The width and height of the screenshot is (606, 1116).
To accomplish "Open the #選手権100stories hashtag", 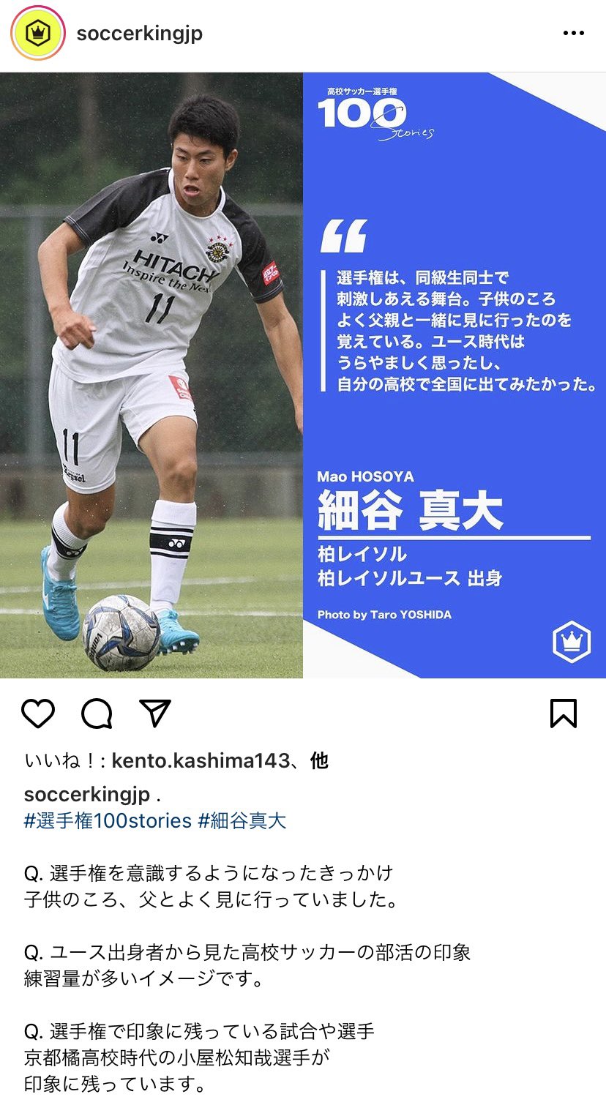I will pyautogui.click(x=108, y=820).
